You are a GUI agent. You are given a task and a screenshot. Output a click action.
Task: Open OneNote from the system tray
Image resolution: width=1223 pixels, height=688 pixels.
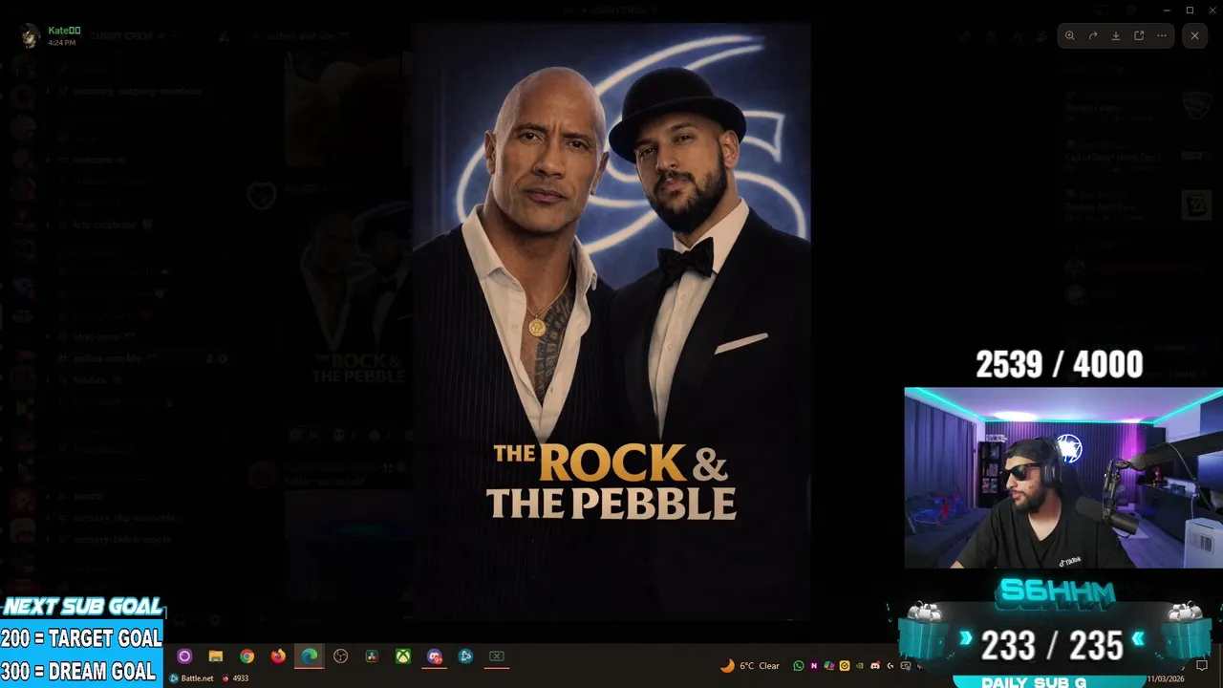coord(814,666)
